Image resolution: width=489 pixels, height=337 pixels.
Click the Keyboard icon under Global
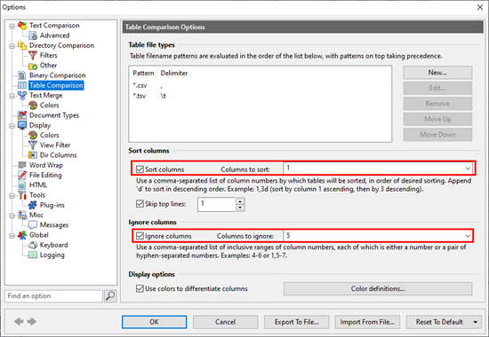point(33,245)
